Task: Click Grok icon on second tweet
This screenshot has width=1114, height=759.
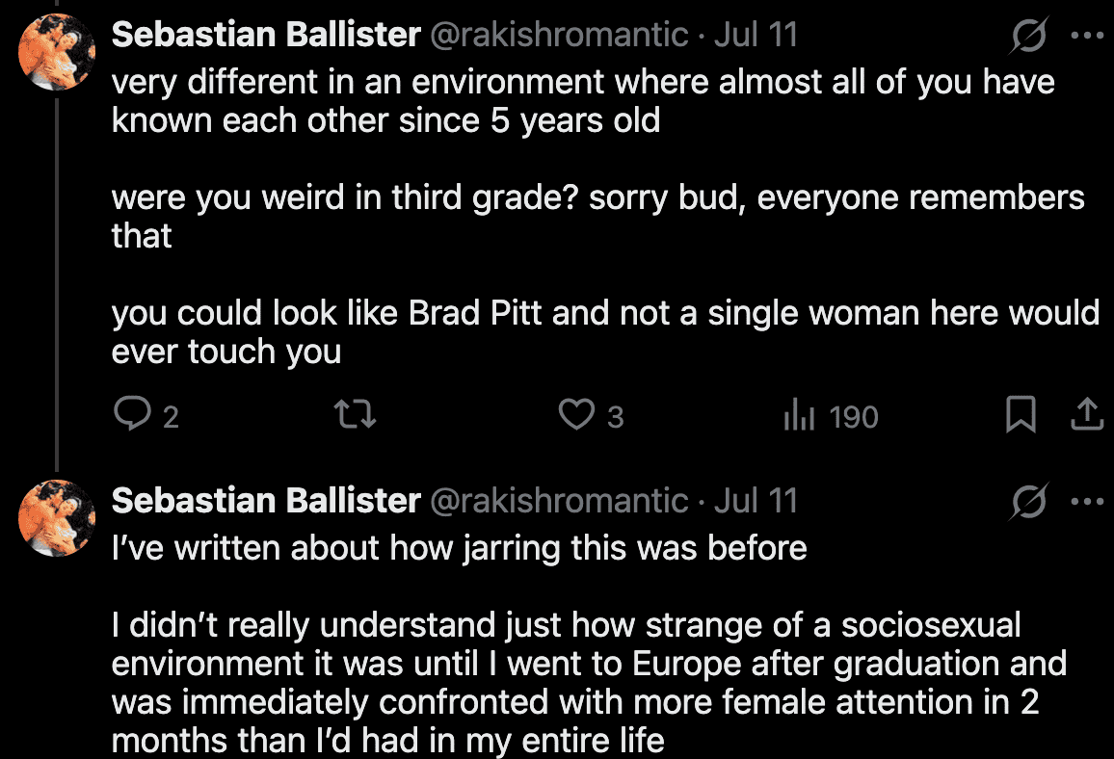Action: 1029,502
